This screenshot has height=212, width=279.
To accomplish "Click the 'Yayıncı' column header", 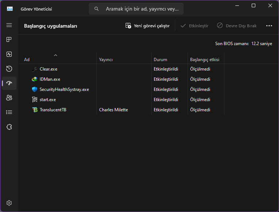I will [107, 59].
